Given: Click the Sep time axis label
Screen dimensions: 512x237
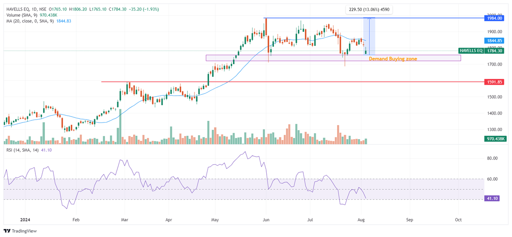Looking at the screenshot, I should coord(410,220).
